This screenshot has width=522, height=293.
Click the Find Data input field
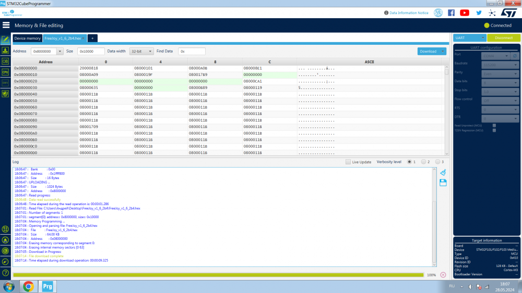click(192, 52)
